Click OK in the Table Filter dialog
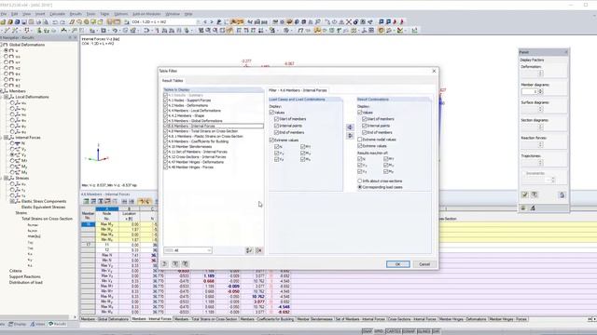 (x=398, y=264)
